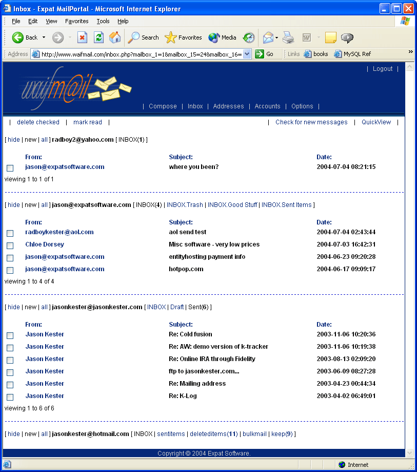Click the status bar page icon
Screen dimensions: 417x472
pyautogui.click(x=7, y=464)
